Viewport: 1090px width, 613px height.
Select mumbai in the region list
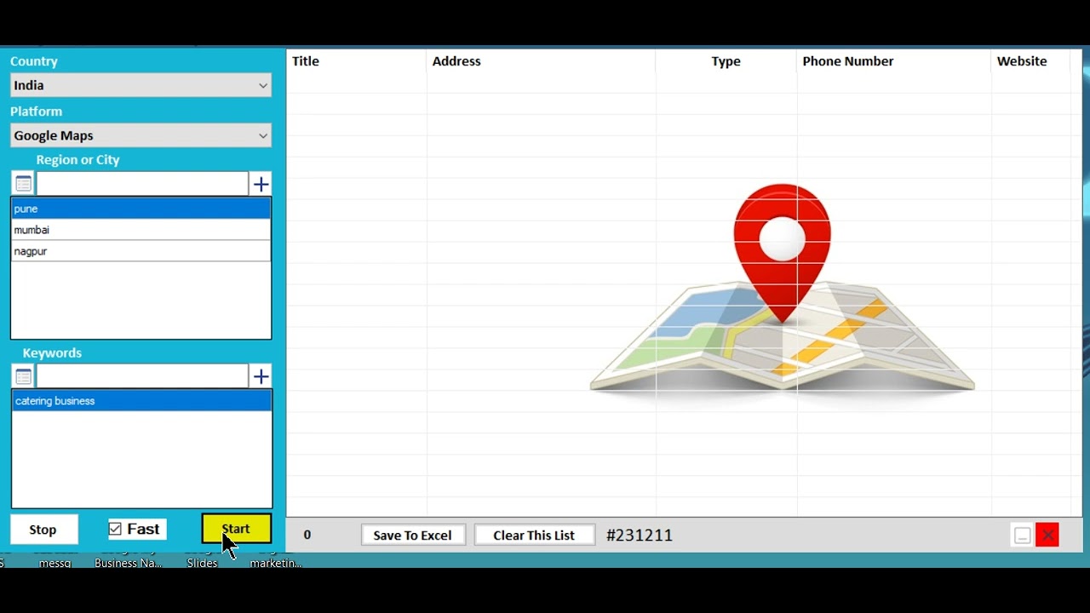click(x=141, y=230)
